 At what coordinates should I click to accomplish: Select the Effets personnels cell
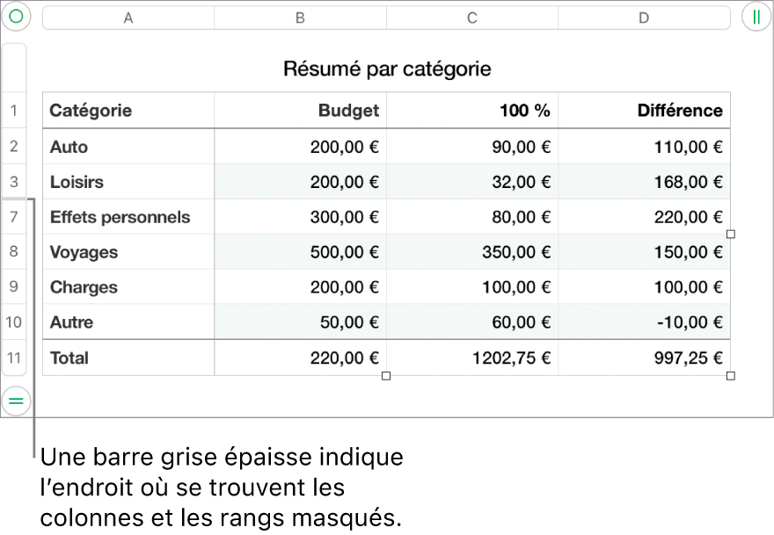point(128,217)
